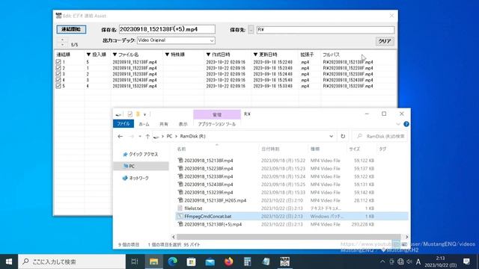Open the 共有 ribbon tab
This screenshot has width=479, height=269.
(164, 124)
